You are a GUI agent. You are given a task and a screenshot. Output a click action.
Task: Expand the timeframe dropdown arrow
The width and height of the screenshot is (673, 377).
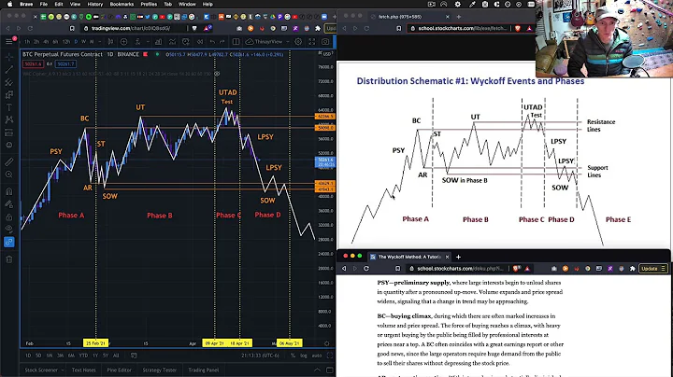coord(99,42)
